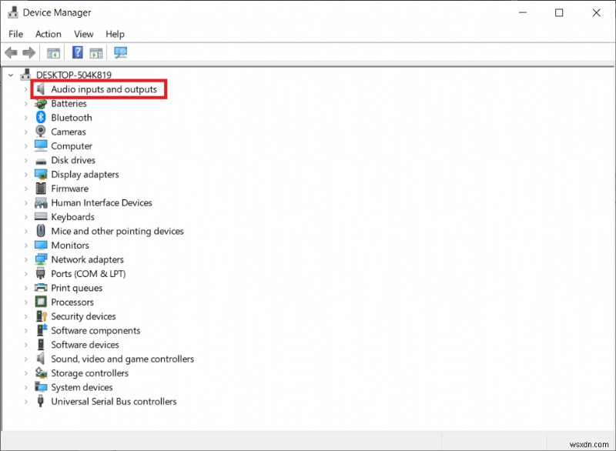
Task: Click the Back navigation arrow
Action: pos(10,52)
